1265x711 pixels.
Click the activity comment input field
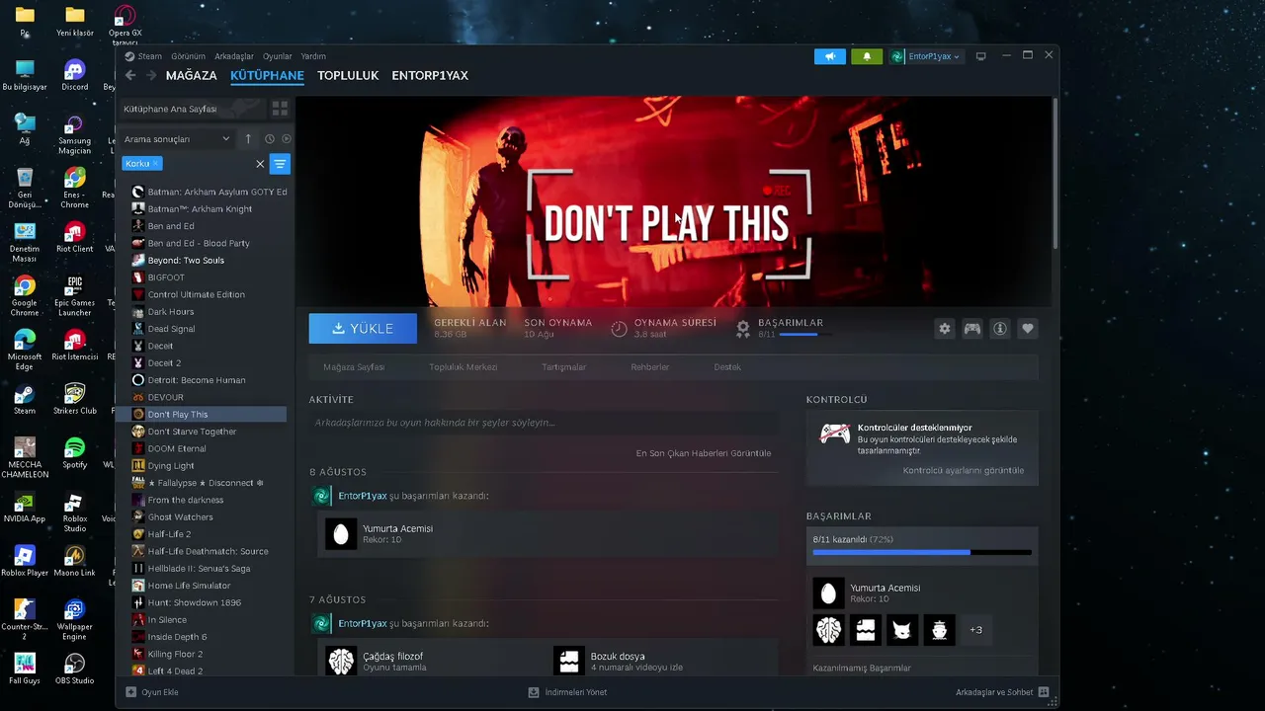point(544,423)
